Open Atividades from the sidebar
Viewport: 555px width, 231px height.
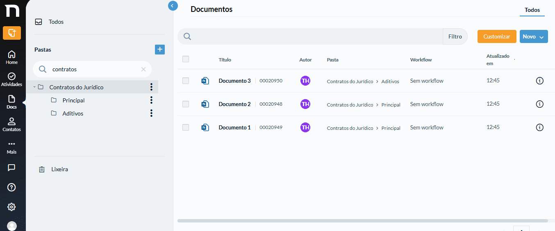point(11,79)
